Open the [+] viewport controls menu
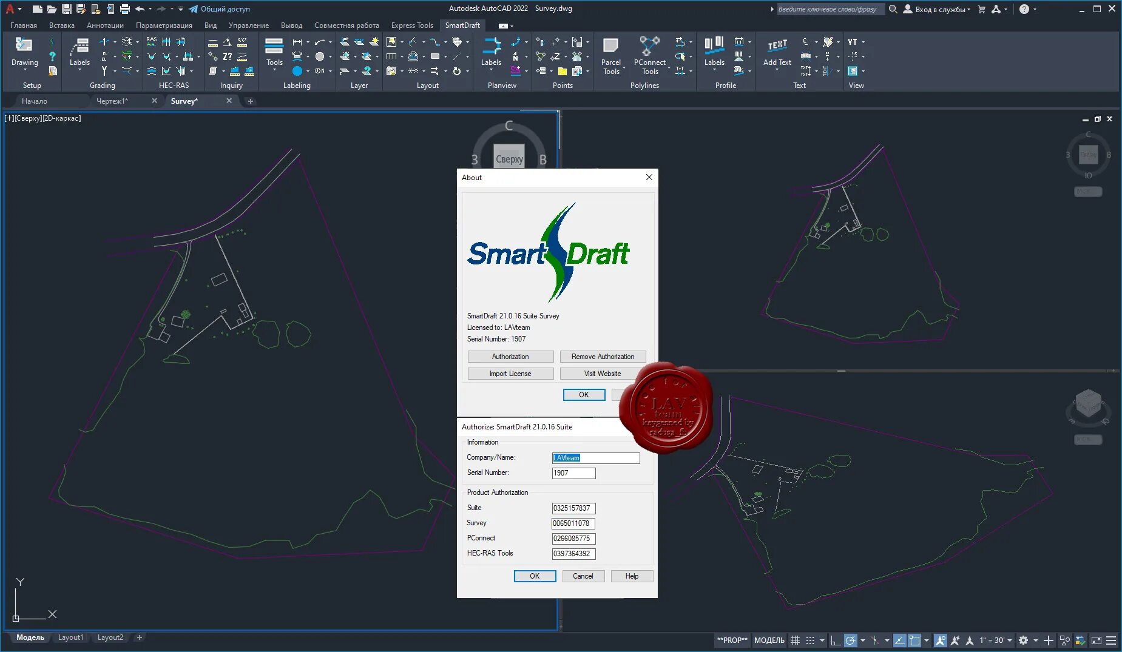 click(x=9, y=118)
